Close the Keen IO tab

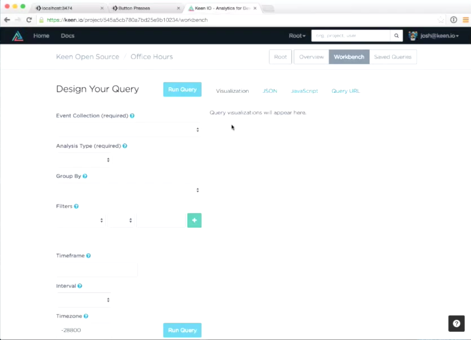[x=255, y=8]
